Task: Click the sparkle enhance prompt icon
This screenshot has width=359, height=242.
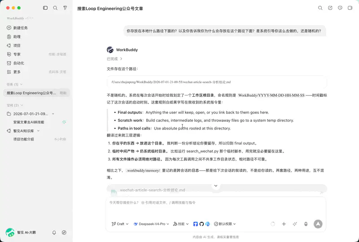Action: click(x=295, y=224)
